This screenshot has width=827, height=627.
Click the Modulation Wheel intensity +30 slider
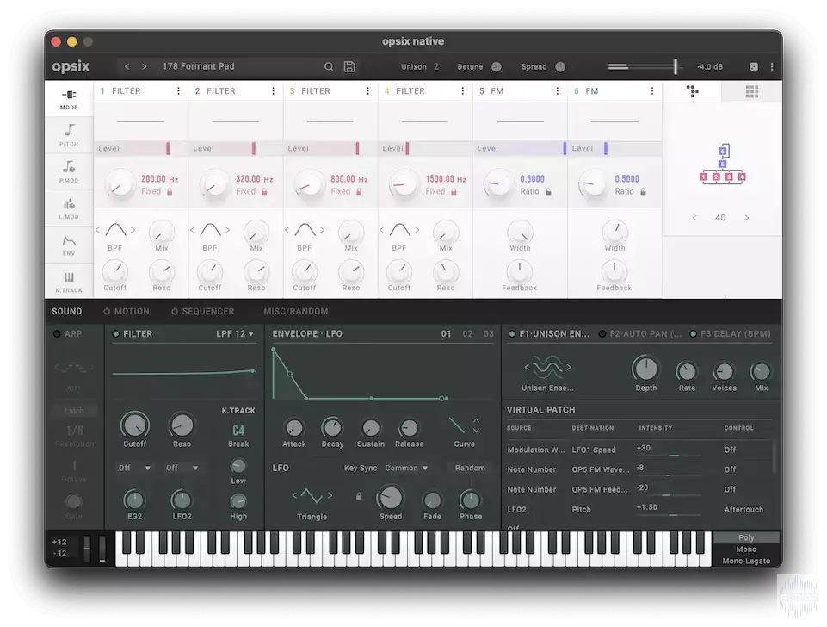(669, 455)
